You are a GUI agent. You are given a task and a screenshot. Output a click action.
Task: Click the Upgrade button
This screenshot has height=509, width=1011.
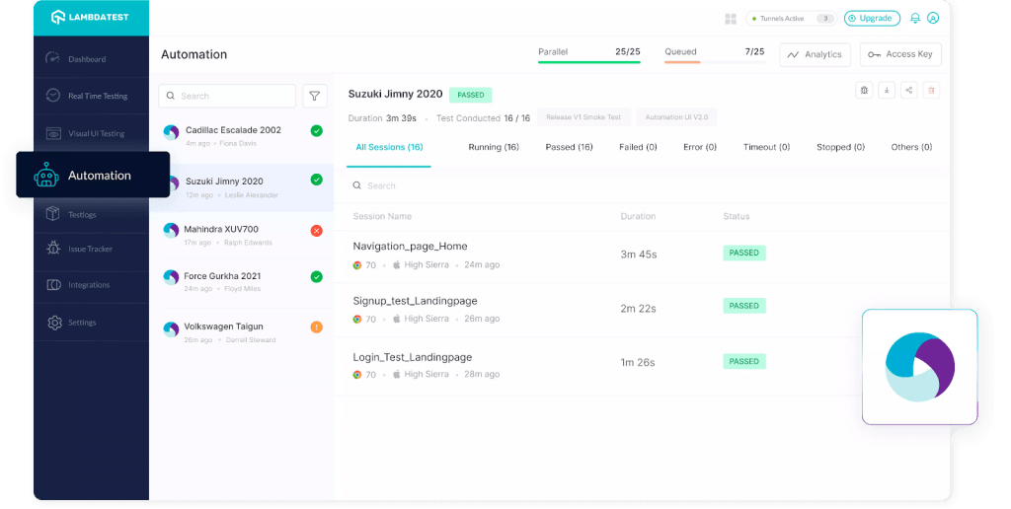872,18
